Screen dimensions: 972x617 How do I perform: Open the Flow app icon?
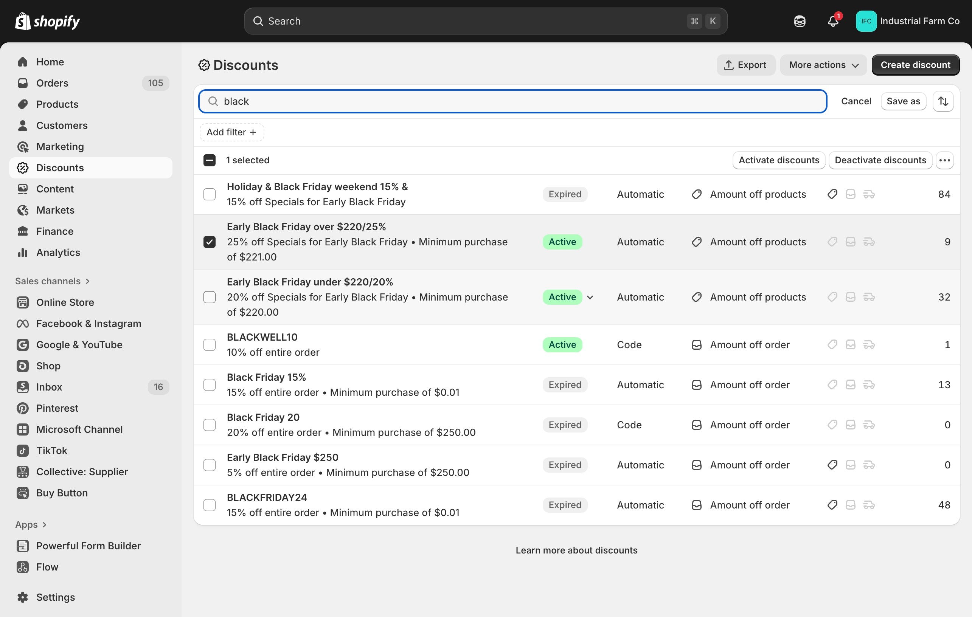(23, 567)
